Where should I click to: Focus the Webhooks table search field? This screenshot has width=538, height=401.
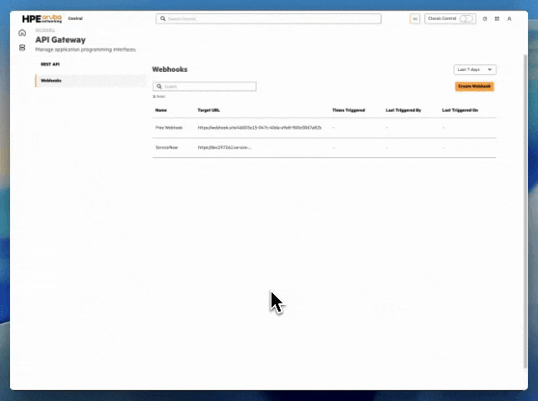pos(205,86)
